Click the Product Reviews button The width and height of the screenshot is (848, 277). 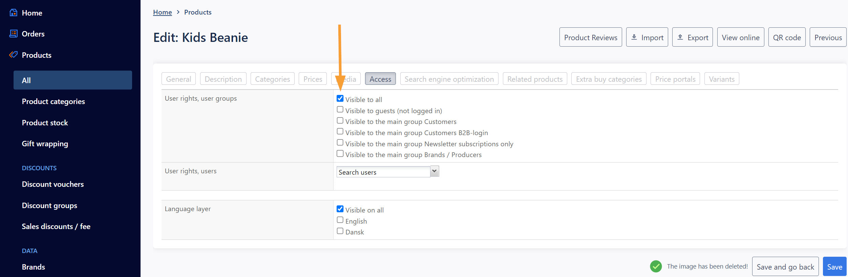point(591,37)
